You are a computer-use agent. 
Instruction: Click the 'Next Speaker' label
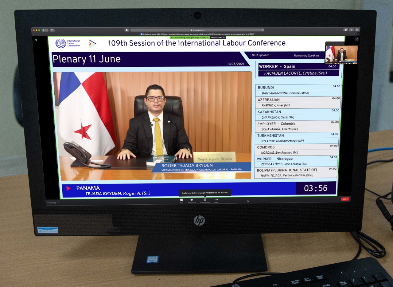pos(260,55)
